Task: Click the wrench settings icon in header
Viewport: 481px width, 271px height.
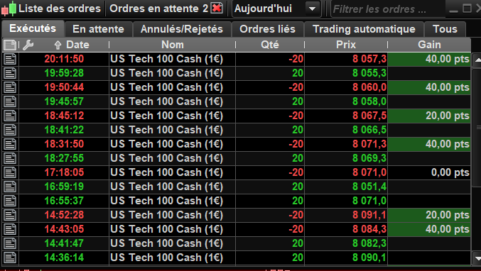Action: pos(28,45)
